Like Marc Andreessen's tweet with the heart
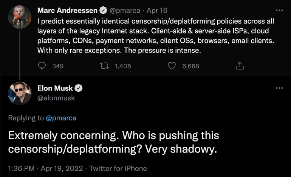The width and height of the screenshot is (291, 177). (x=172, y=66)
